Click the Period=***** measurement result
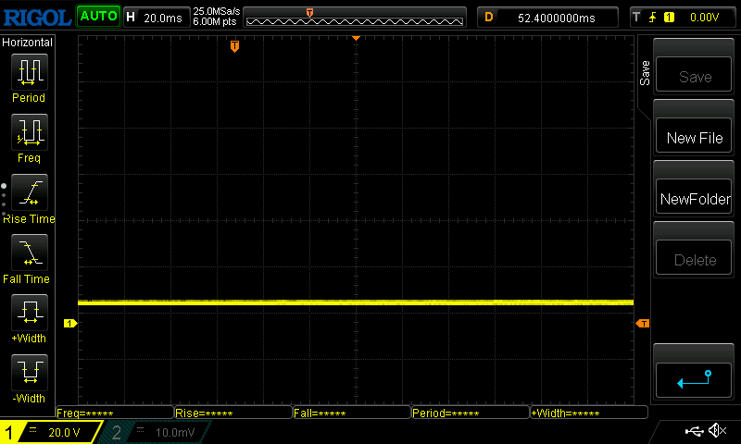Image resolution: width=741 pixels, height=444 pixels. pos(471,413)
